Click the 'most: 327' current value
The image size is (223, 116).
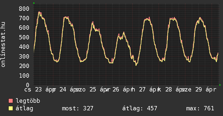[x=78, y=108]
